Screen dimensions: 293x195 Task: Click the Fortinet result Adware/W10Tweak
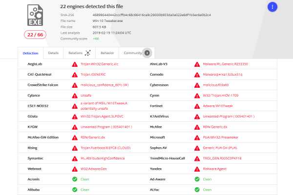[218, 106]
